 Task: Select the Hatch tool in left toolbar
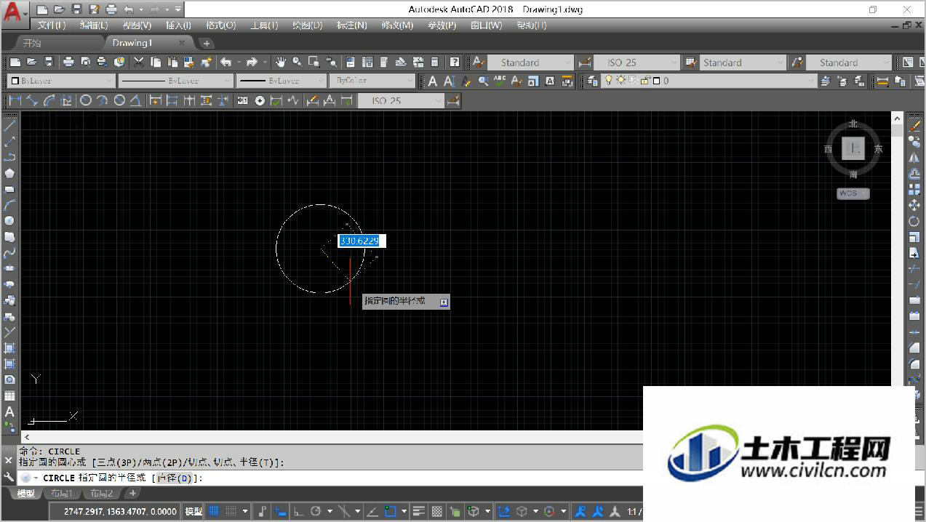pyautogui.click(x=9, y=348)
